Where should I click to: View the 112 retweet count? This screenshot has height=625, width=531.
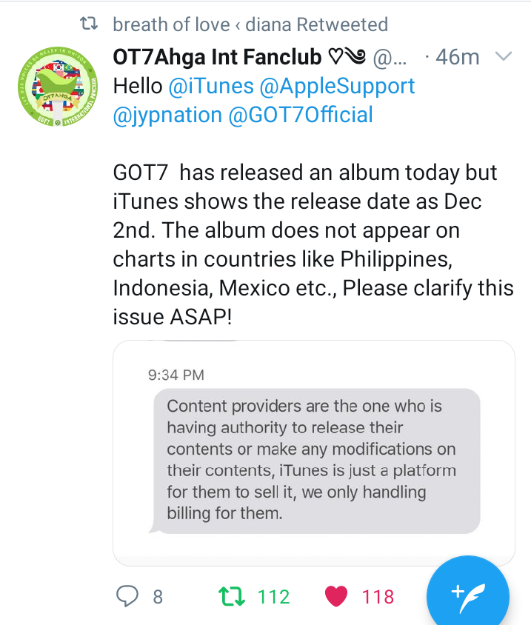[x=273, y=597]
